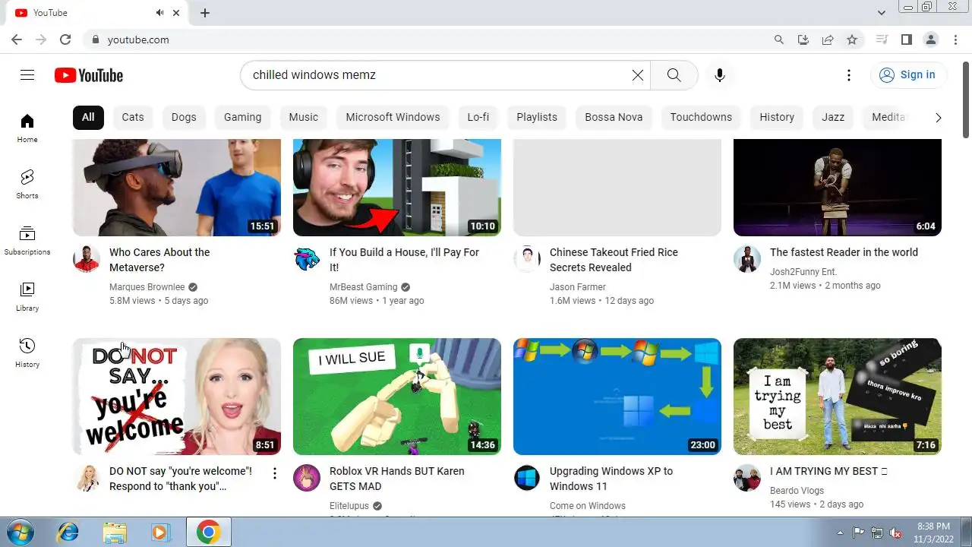Open Josh2Funny Ent. channel avatar

click(747, 259)
